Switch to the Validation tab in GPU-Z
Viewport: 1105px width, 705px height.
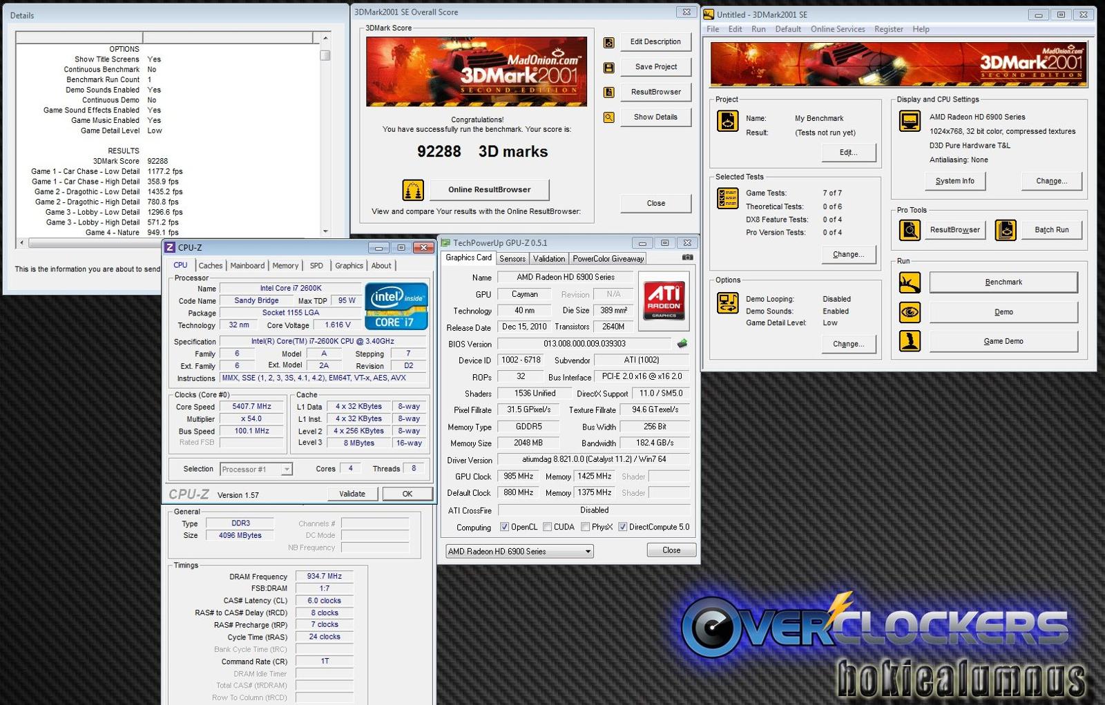coord(549,259)
